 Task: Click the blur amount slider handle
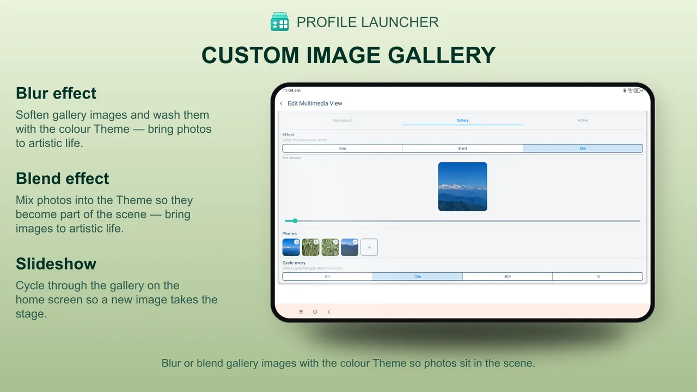(295, 221)
